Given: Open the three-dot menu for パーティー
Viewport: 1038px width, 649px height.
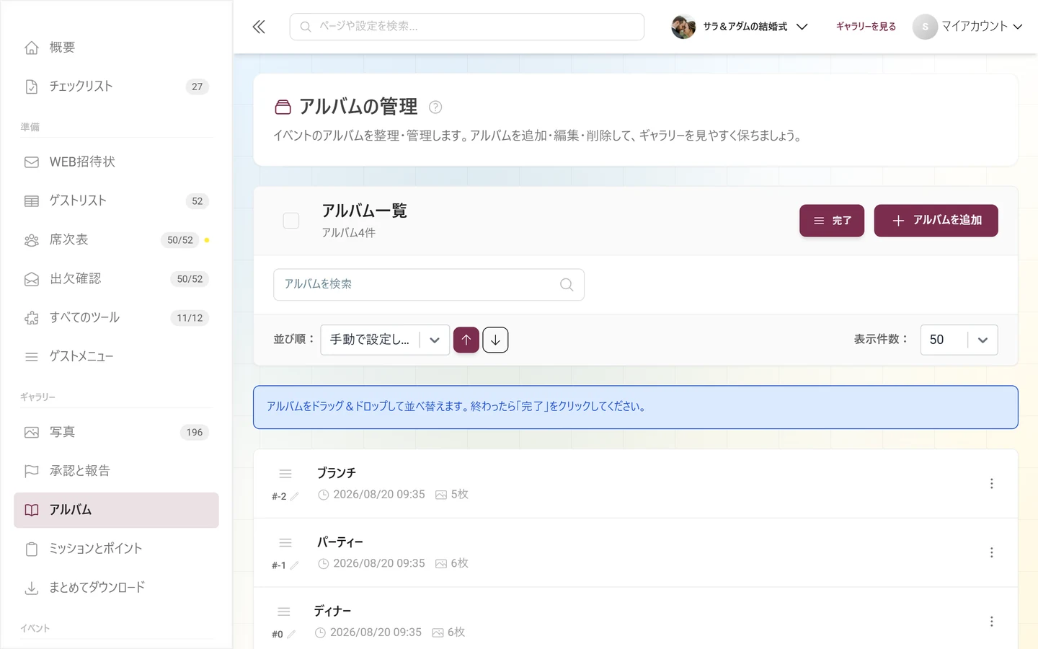Looking at the screenshot, I should pyautogui.click(x=992, y=552).
